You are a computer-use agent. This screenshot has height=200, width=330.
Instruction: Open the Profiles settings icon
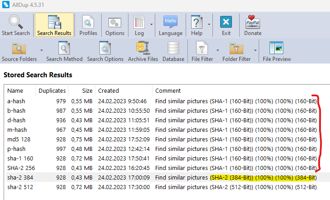point(88,22)
